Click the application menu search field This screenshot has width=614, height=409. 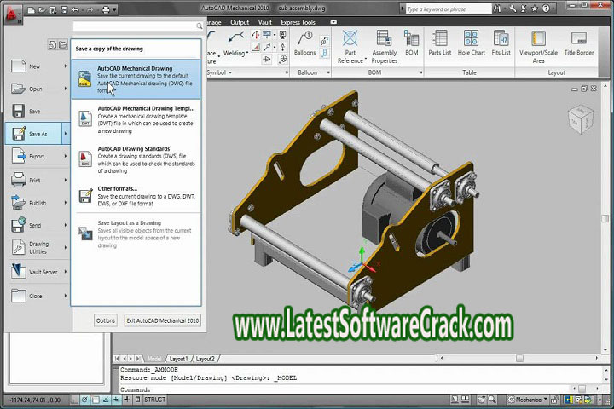coord(136,27)
